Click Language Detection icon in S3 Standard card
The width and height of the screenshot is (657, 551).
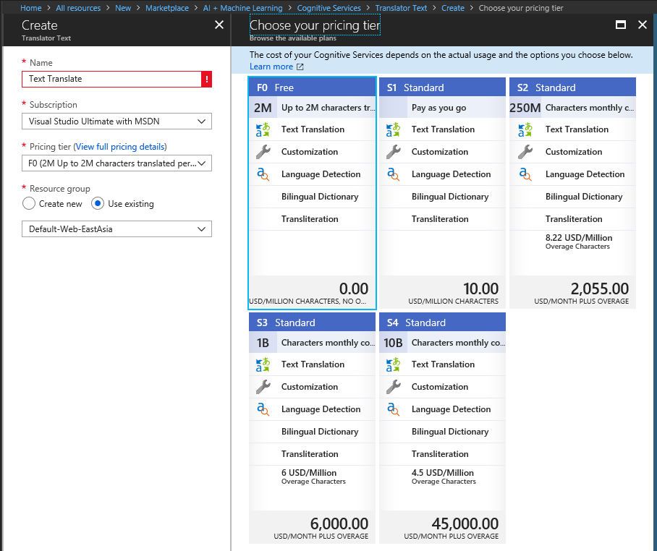pyautogui.click(x=263, y=409)
